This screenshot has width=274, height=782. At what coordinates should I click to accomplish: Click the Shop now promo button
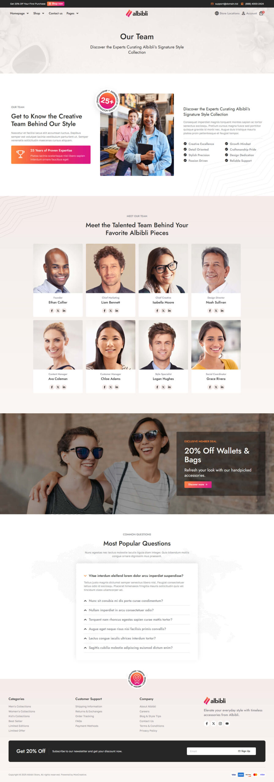(x=56, y=4)
